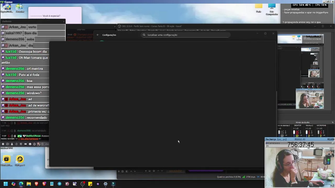Open the LDPlayer9 desktop shortcut
Screen dimensions: 335x188
coord(20,161)
